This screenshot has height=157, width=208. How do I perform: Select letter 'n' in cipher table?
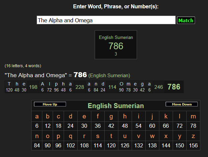(x=37, y=136)
